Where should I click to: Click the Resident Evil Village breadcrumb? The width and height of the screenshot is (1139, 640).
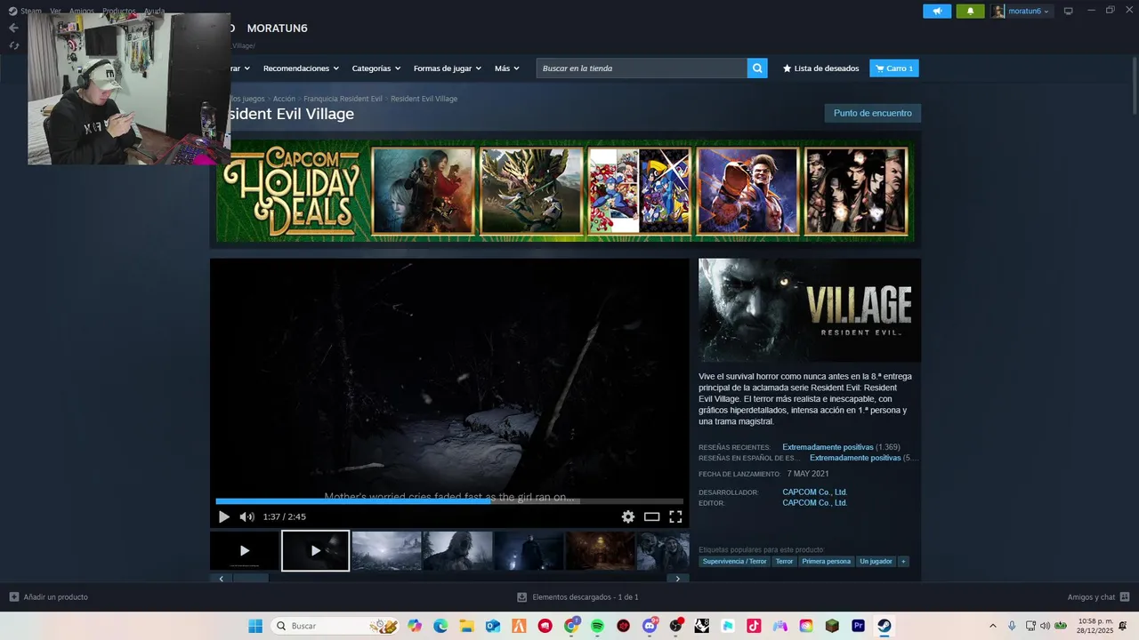(x=424, y=99)
